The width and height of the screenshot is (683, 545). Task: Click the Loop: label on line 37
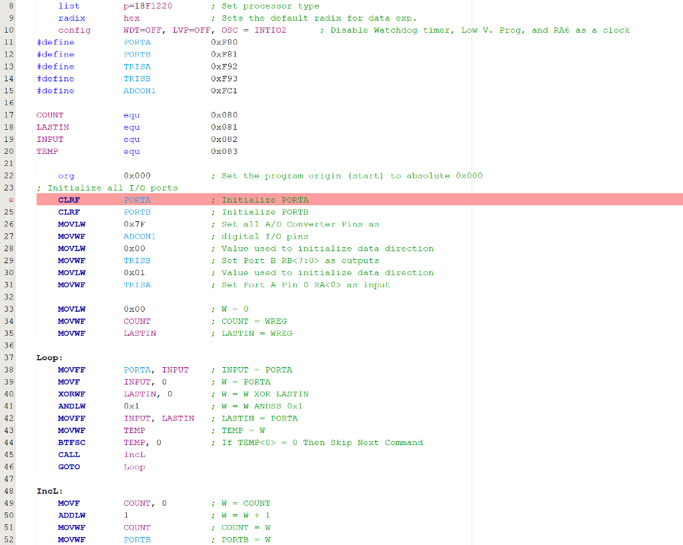click(x=47, y=357)
